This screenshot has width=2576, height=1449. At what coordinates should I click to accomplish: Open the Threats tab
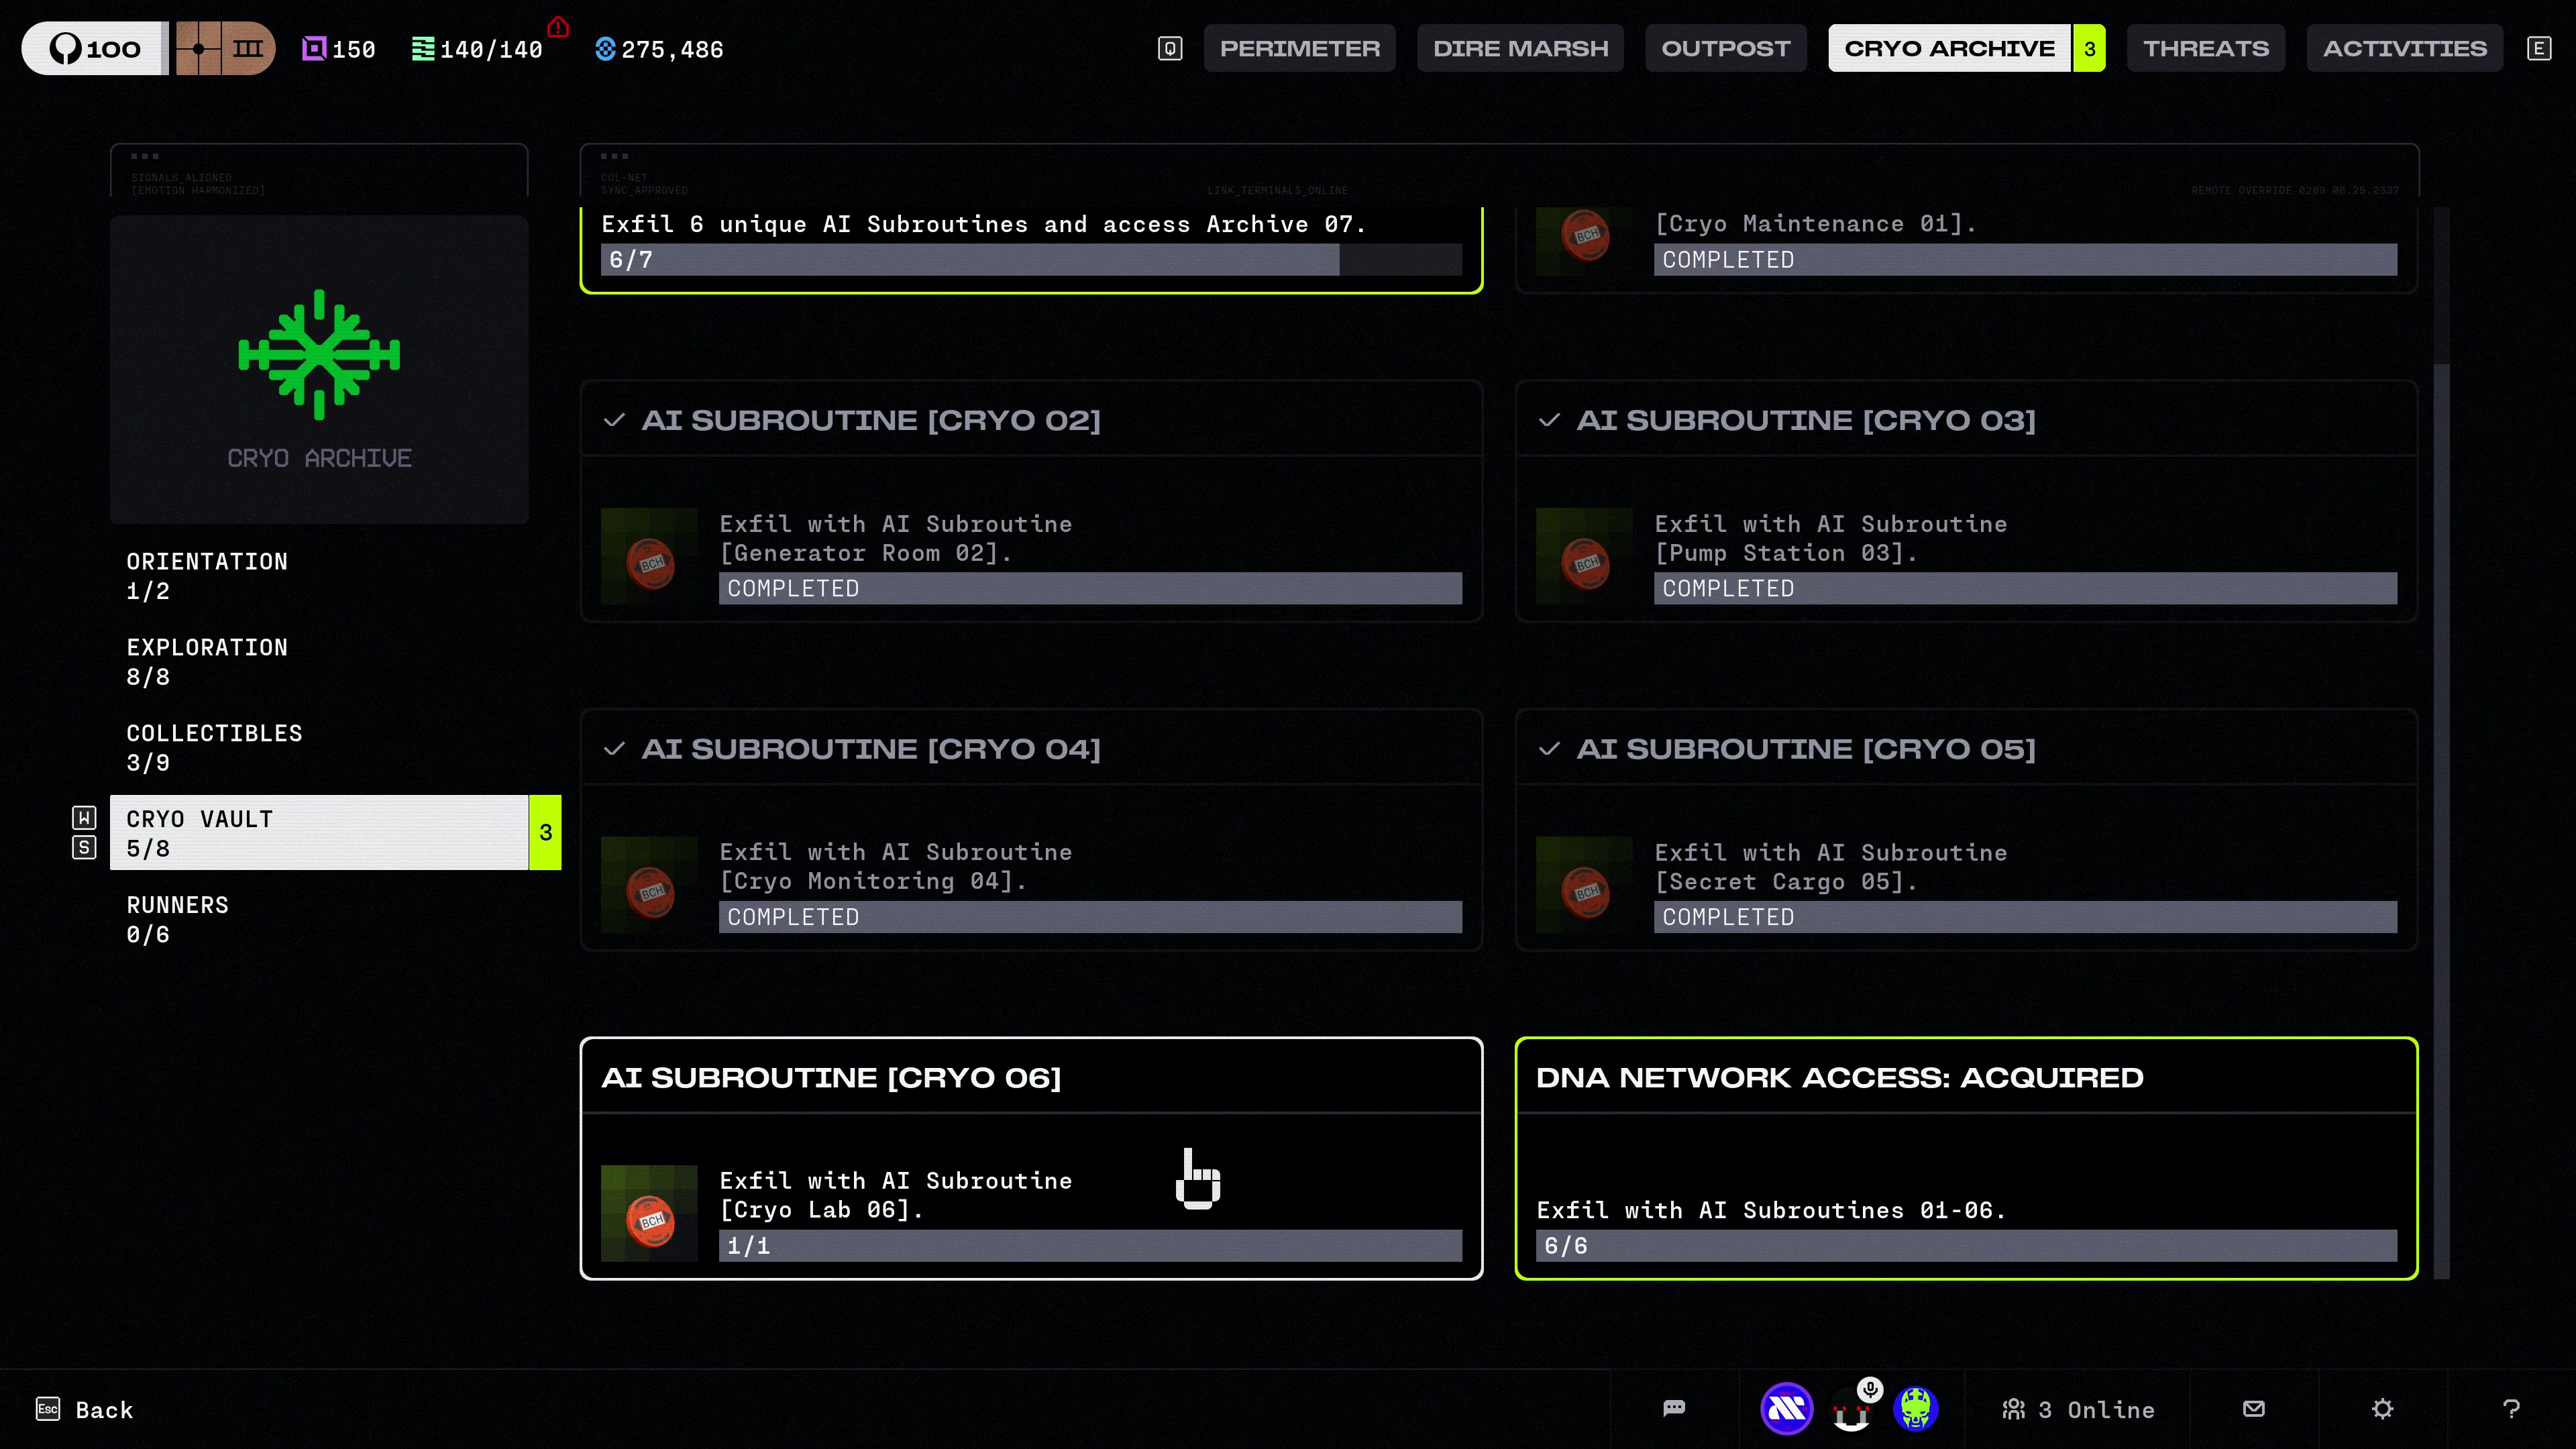pyautogui.click(x=2206, y=48)
